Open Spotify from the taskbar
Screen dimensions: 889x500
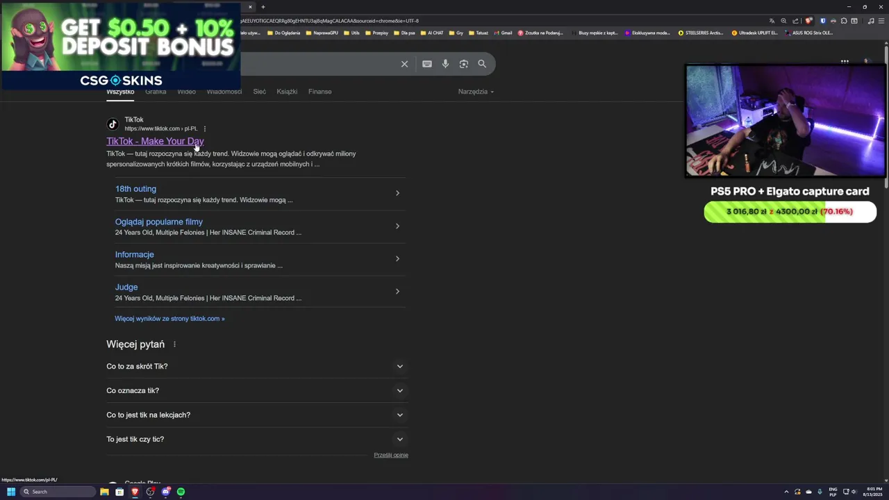click(181, 492)
